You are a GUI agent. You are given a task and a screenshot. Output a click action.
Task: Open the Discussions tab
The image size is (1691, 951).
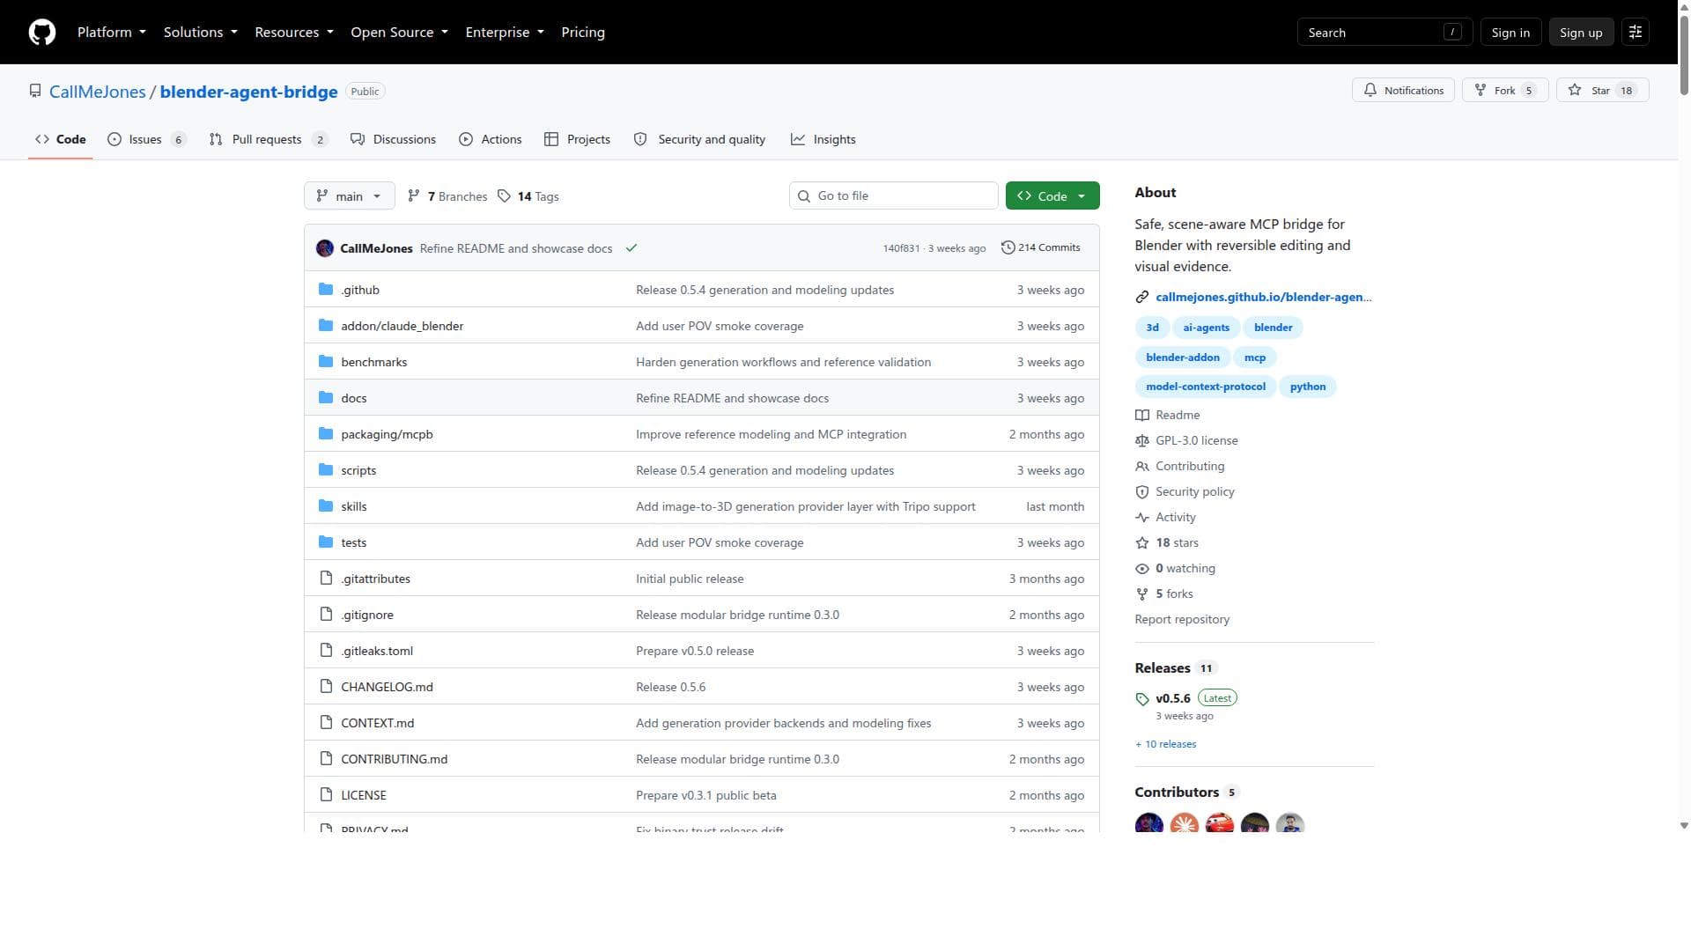pyautogui.click(x=393, y=140)
